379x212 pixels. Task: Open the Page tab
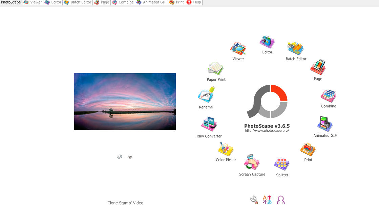(x=102, y=2)
